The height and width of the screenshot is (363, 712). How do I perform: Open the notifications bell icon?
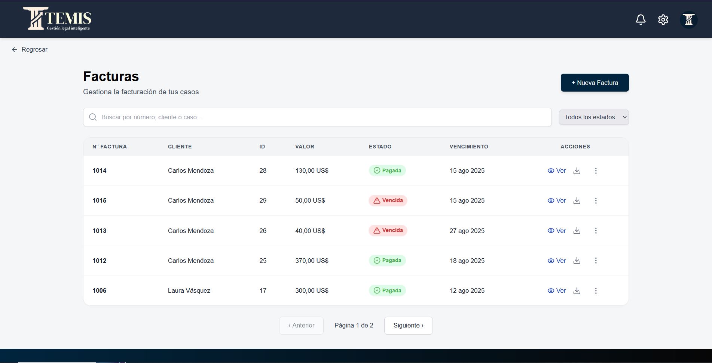tap(641, 19)
